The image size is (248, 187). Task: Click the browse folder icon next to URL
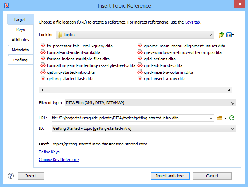point(219,118)
